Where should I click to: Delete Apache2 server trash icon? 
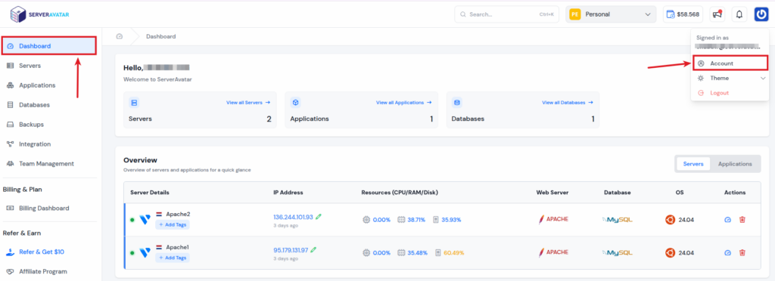click(x=742, y=220)
